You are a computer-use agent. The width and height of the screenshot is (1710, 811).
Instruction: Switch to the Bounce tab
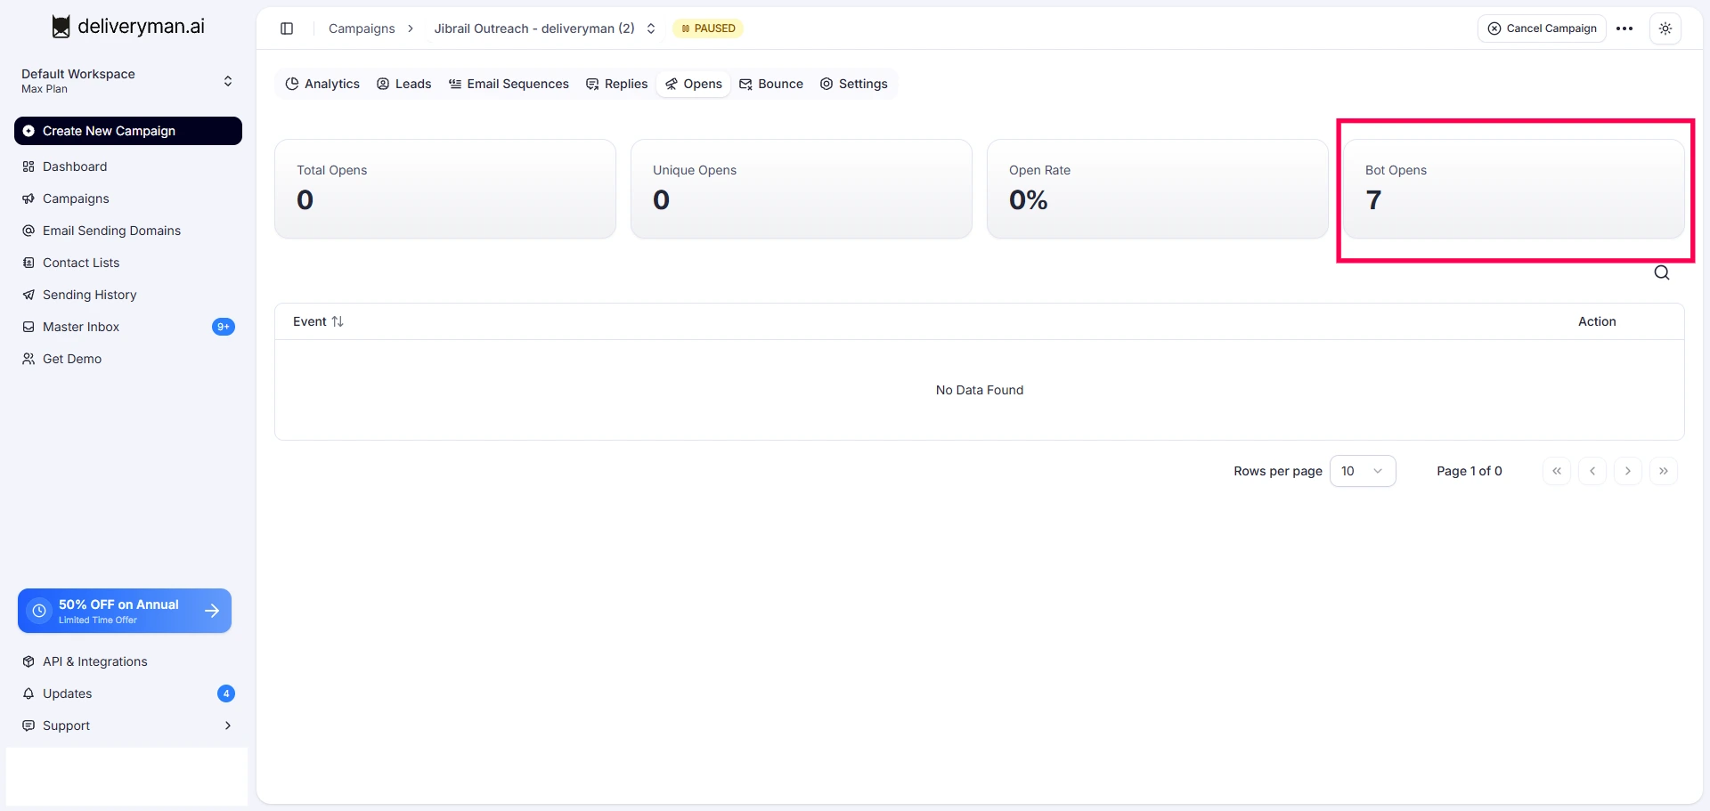click(x=771, y=84)
